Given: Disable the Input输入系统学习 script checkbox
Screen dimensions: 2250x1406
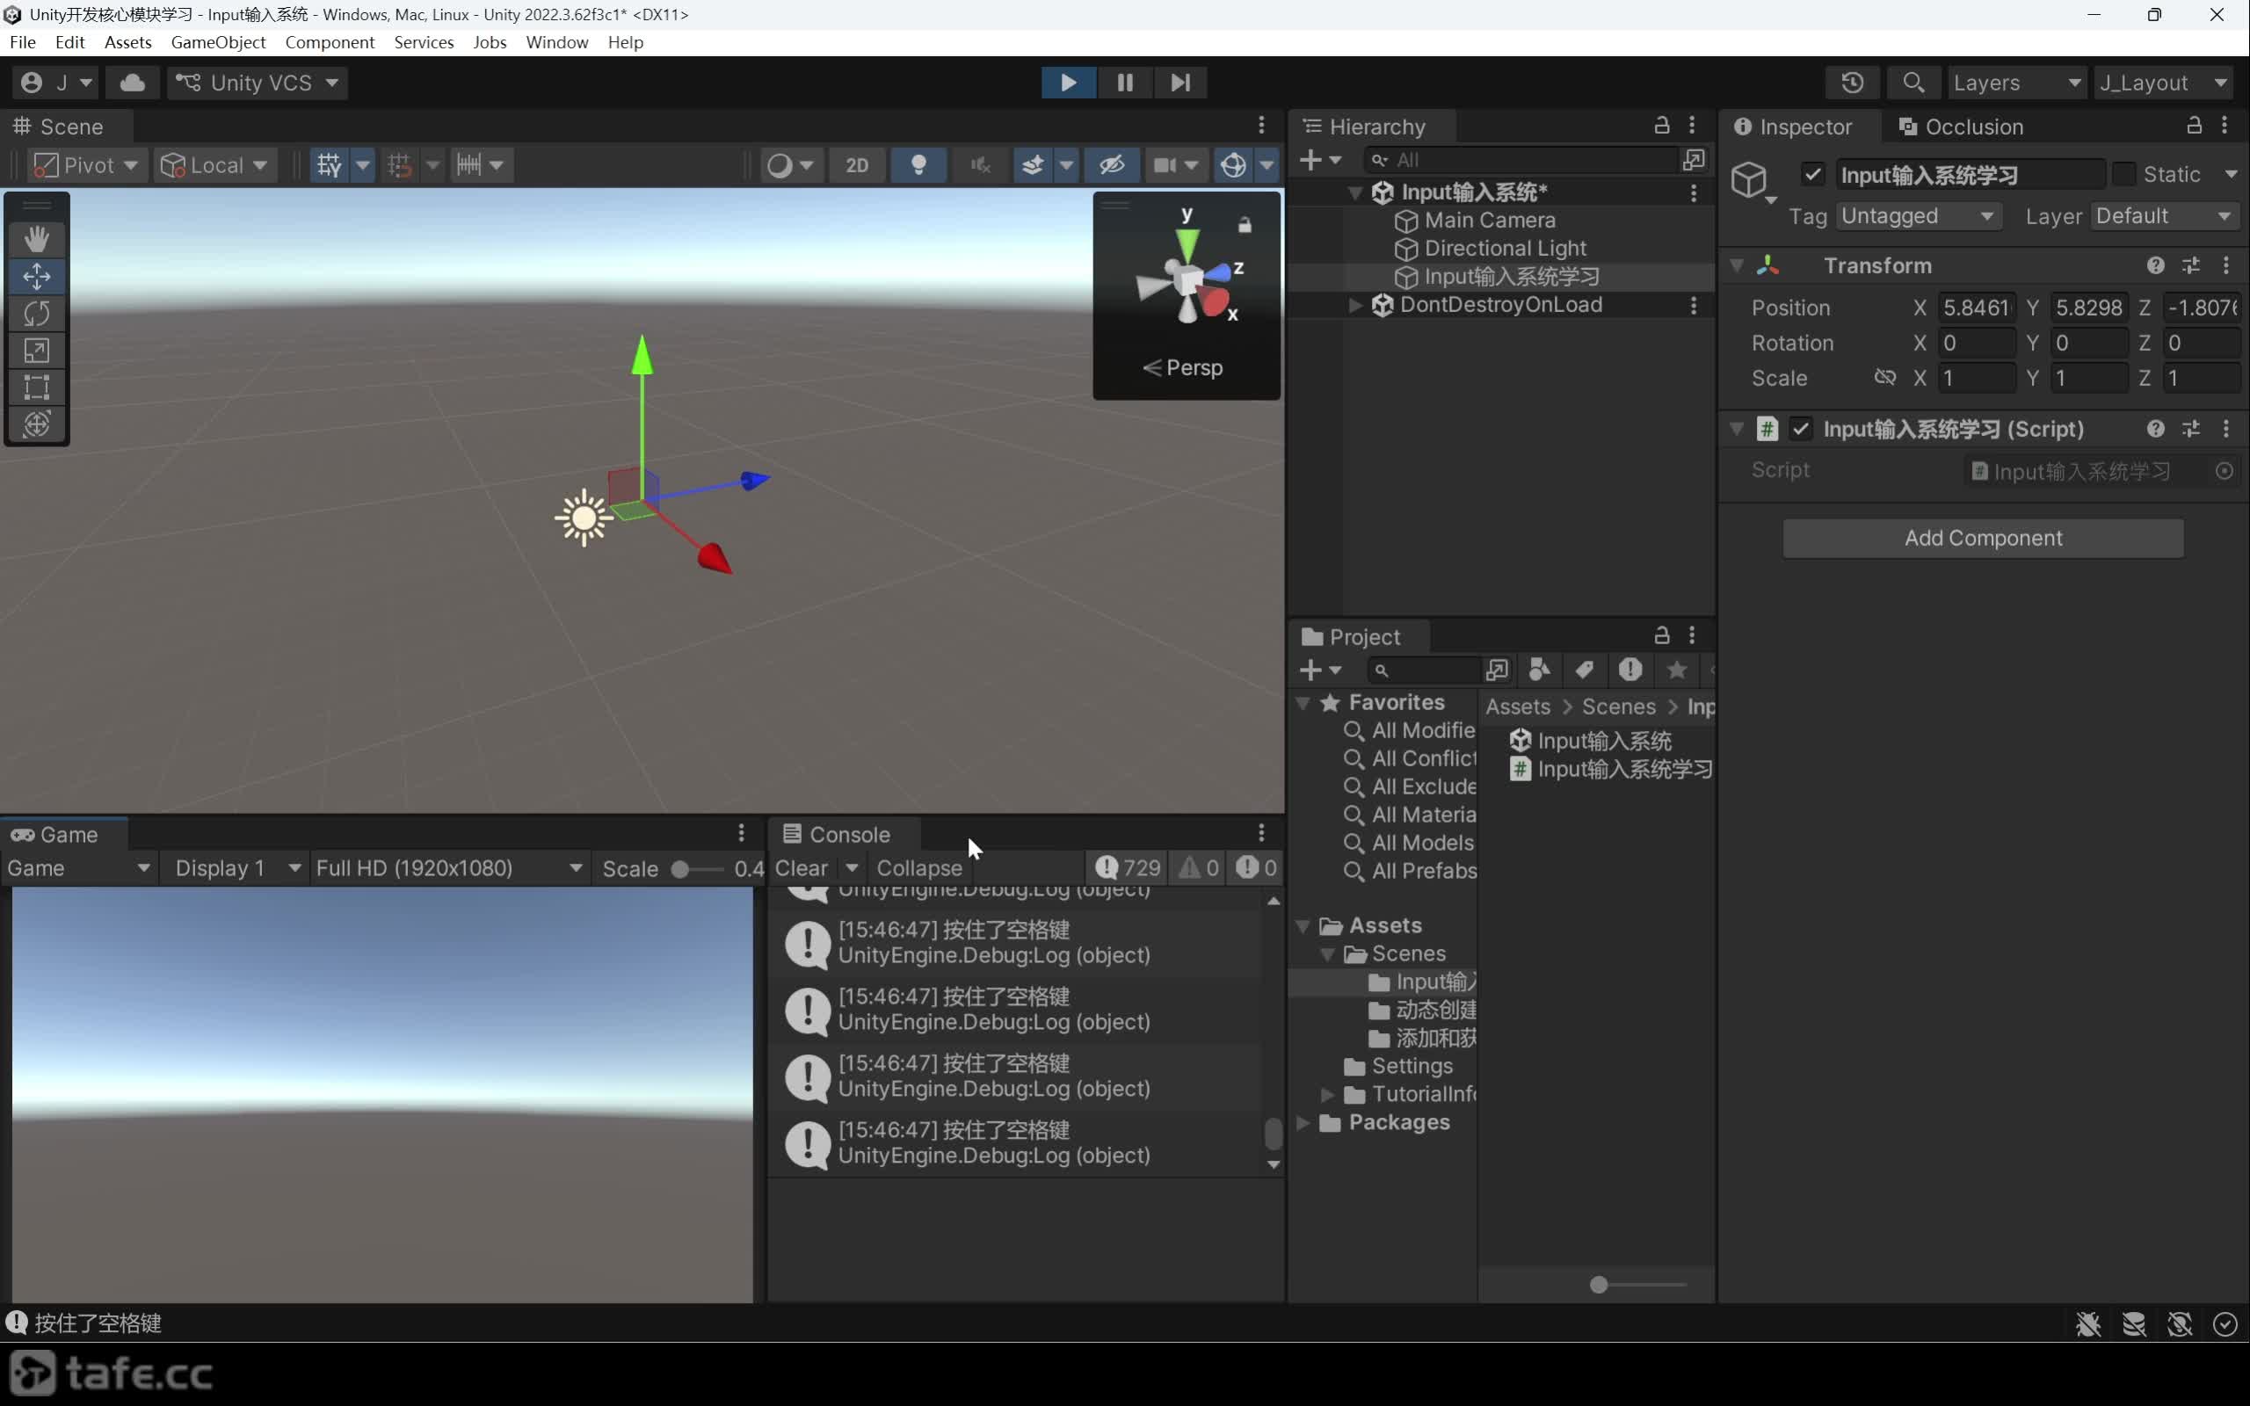Looking at the screenshot, I should click(x=1800, y=429).
